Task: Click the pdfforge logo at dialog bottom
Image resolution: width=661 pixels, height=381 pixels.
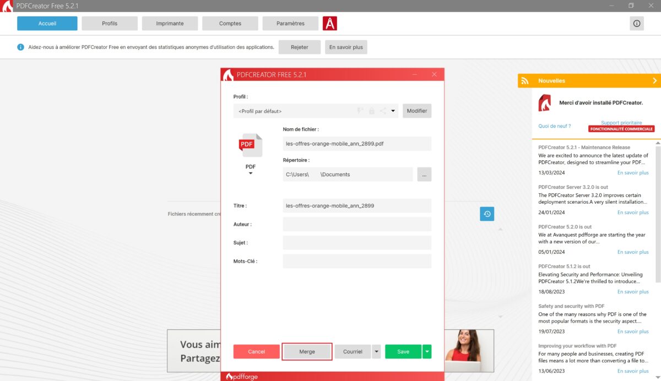Action: (242, 377)
